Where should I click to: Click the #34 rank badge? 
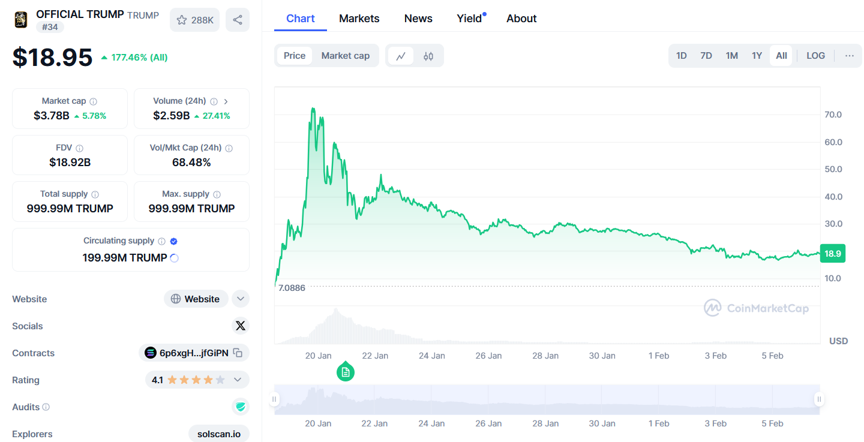click(x=49, y=27)
